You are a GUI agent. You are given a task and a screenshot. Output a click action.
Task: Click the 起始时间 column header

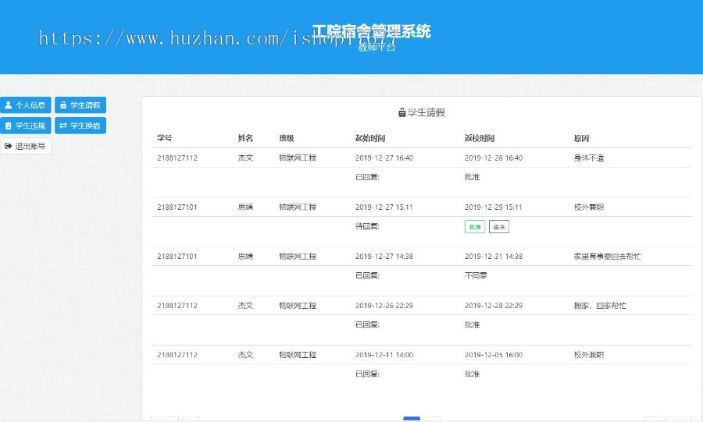pyautogui.click(x=370, y=138)
